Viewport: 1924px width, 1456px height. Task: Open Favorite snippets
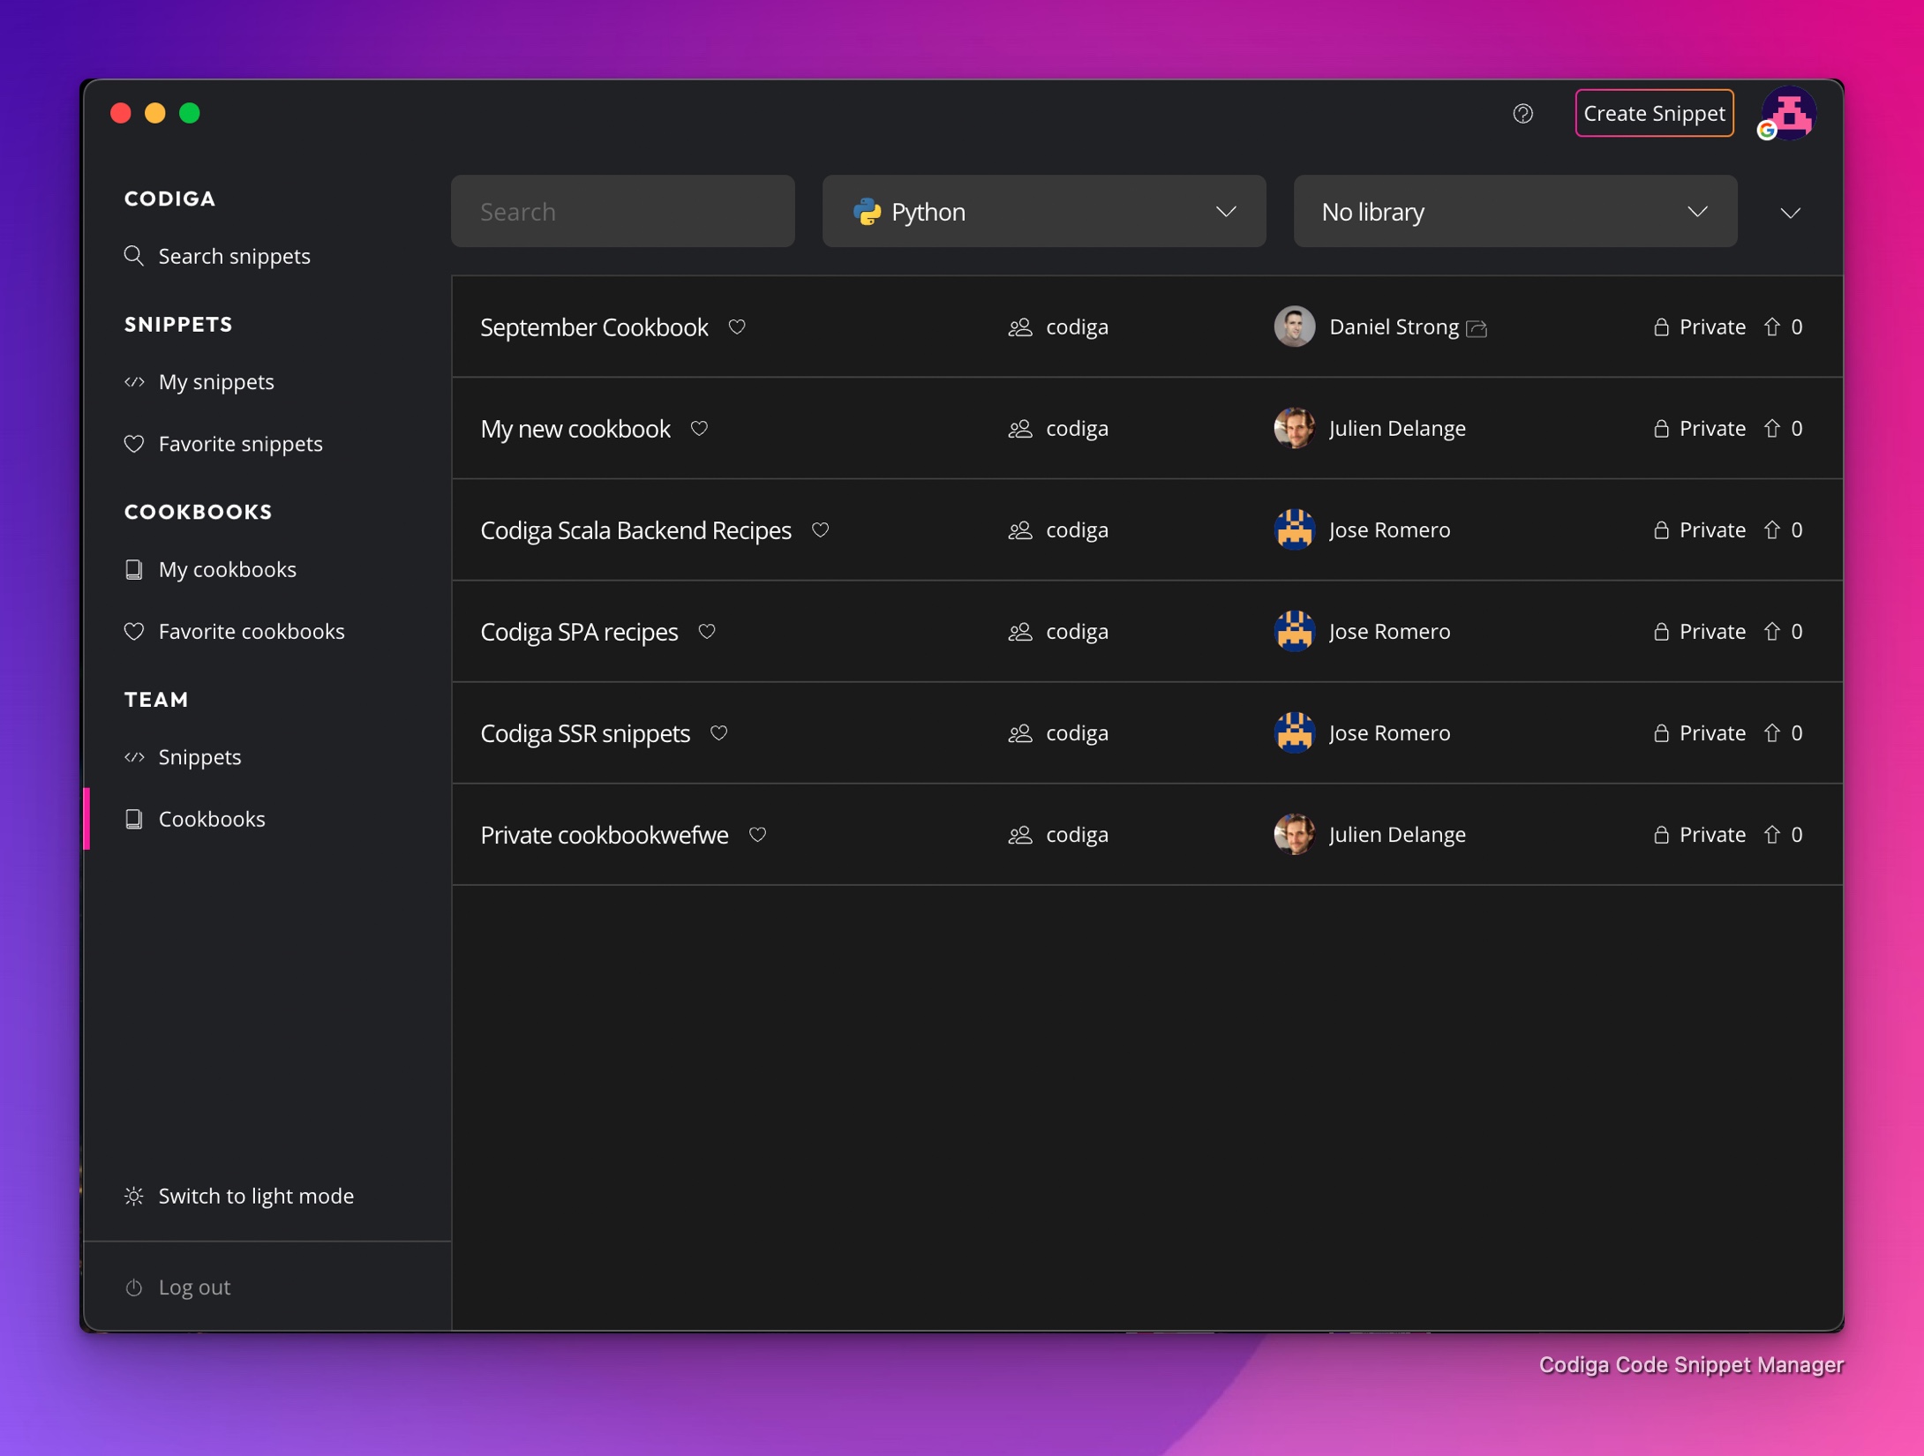point(241,444)
